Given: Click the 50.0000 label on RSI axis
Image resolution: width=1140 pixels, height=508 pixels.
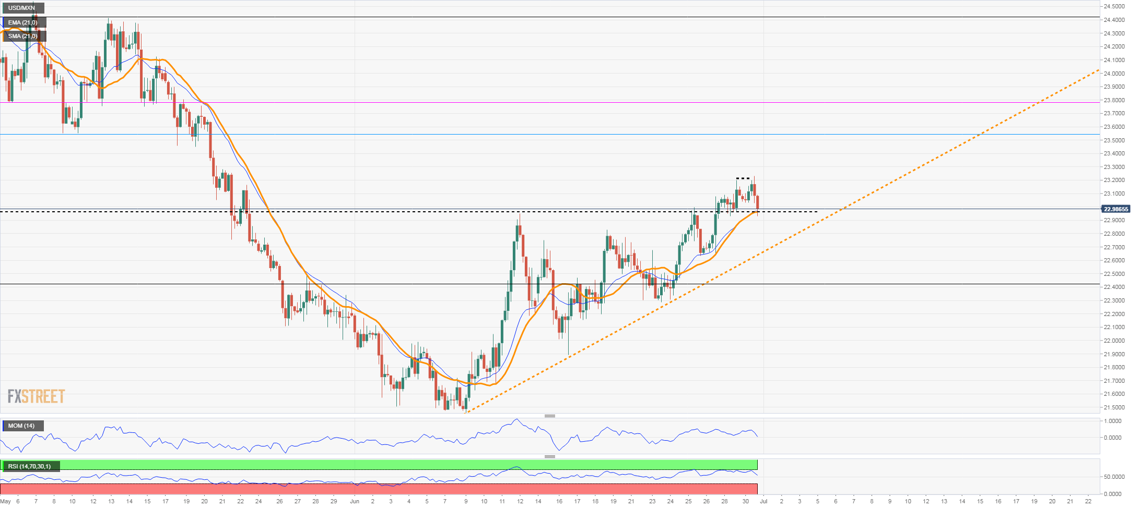Looking at the screenshot, I should pyautogui.click(x=1114, y=477).
